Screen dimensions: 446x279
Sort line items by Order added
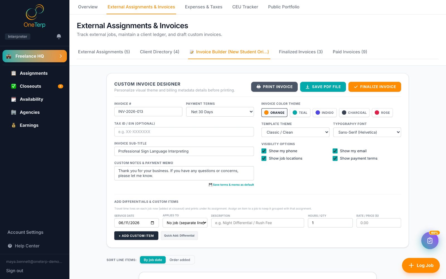pyautogui.click(x=180, y=260)
